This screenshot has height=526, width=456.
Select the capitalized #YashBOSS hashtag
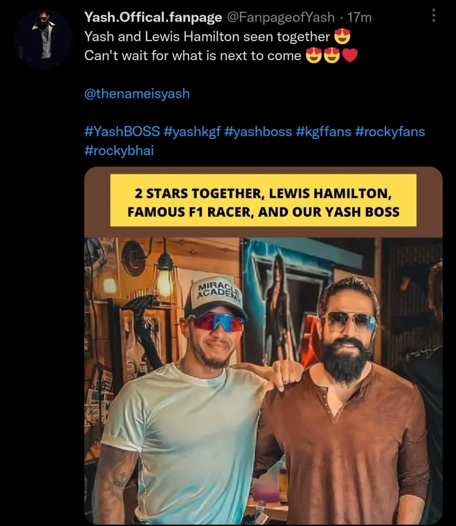click(122, 131)
